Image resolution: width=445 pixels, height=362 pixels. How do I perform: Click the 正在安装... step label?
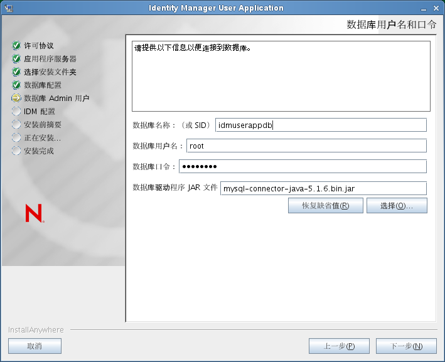click(x=42, y=138)
